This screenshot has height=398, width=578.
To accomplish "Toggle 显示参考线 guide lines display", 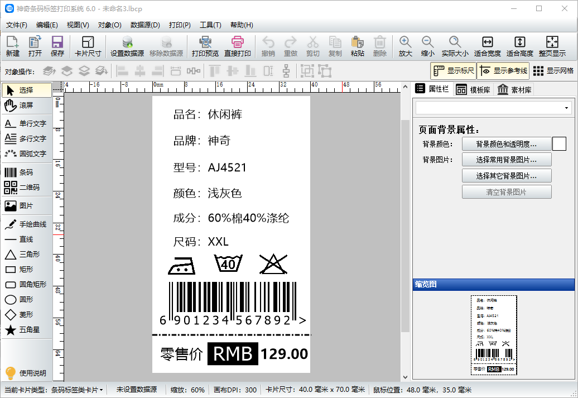I will (x=503, y=71).
